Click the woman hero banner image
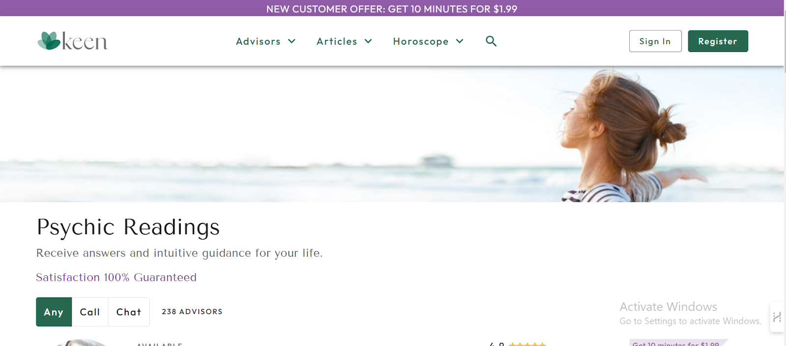The height and width of the screenshot is (346, 786). tap(392, 134)
